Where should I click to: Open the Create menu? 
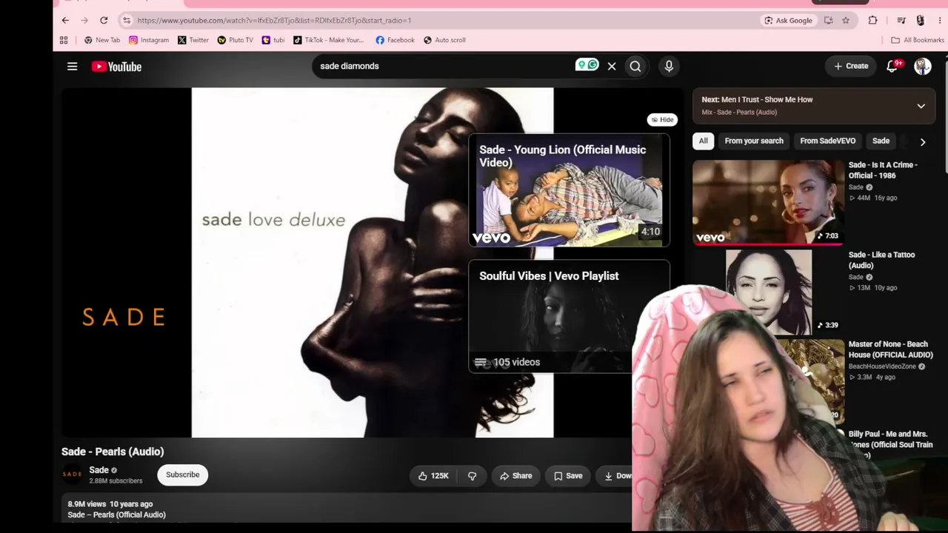pos(851,66)
